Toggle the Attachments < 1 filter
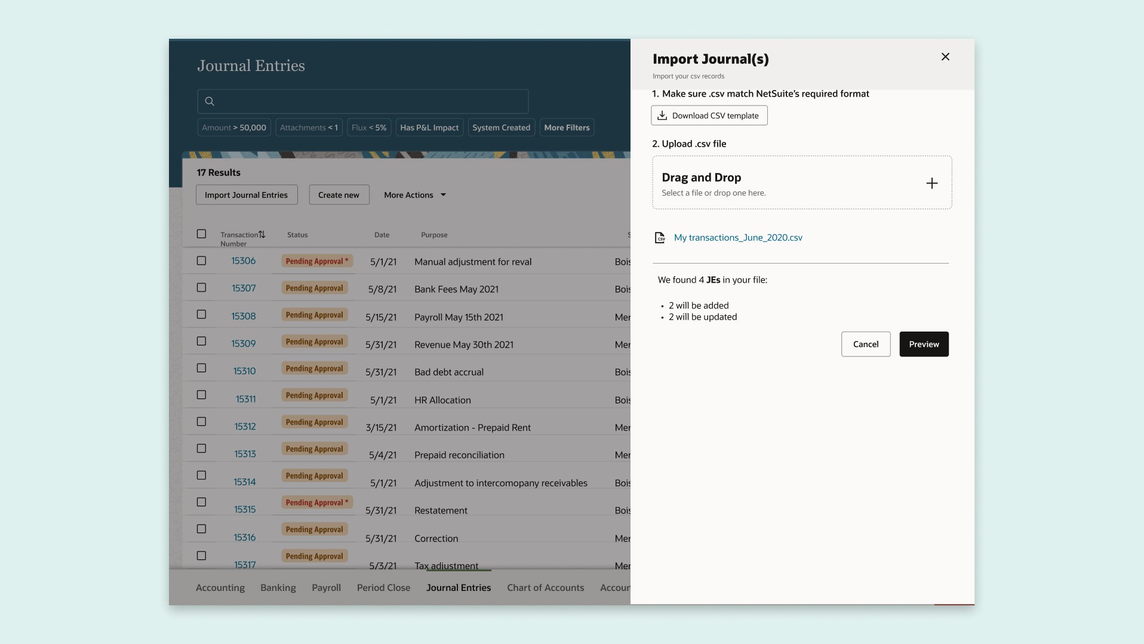This screenshot has height=644, width=1144. (x=309, y=128)
